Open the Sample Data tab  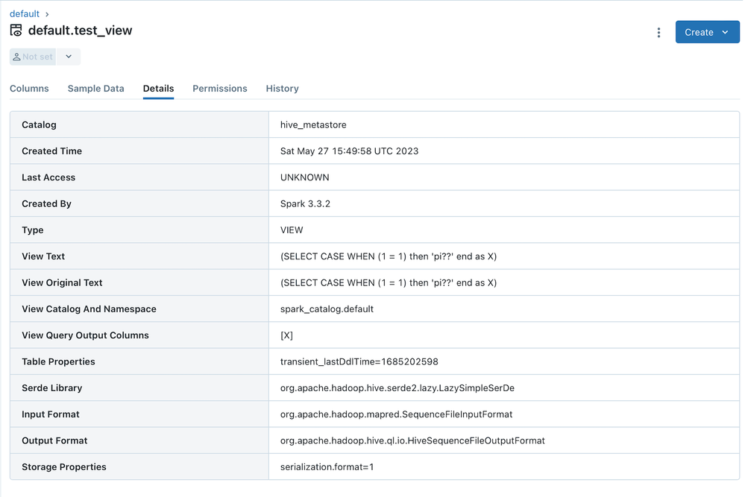[x=95, y=89]
